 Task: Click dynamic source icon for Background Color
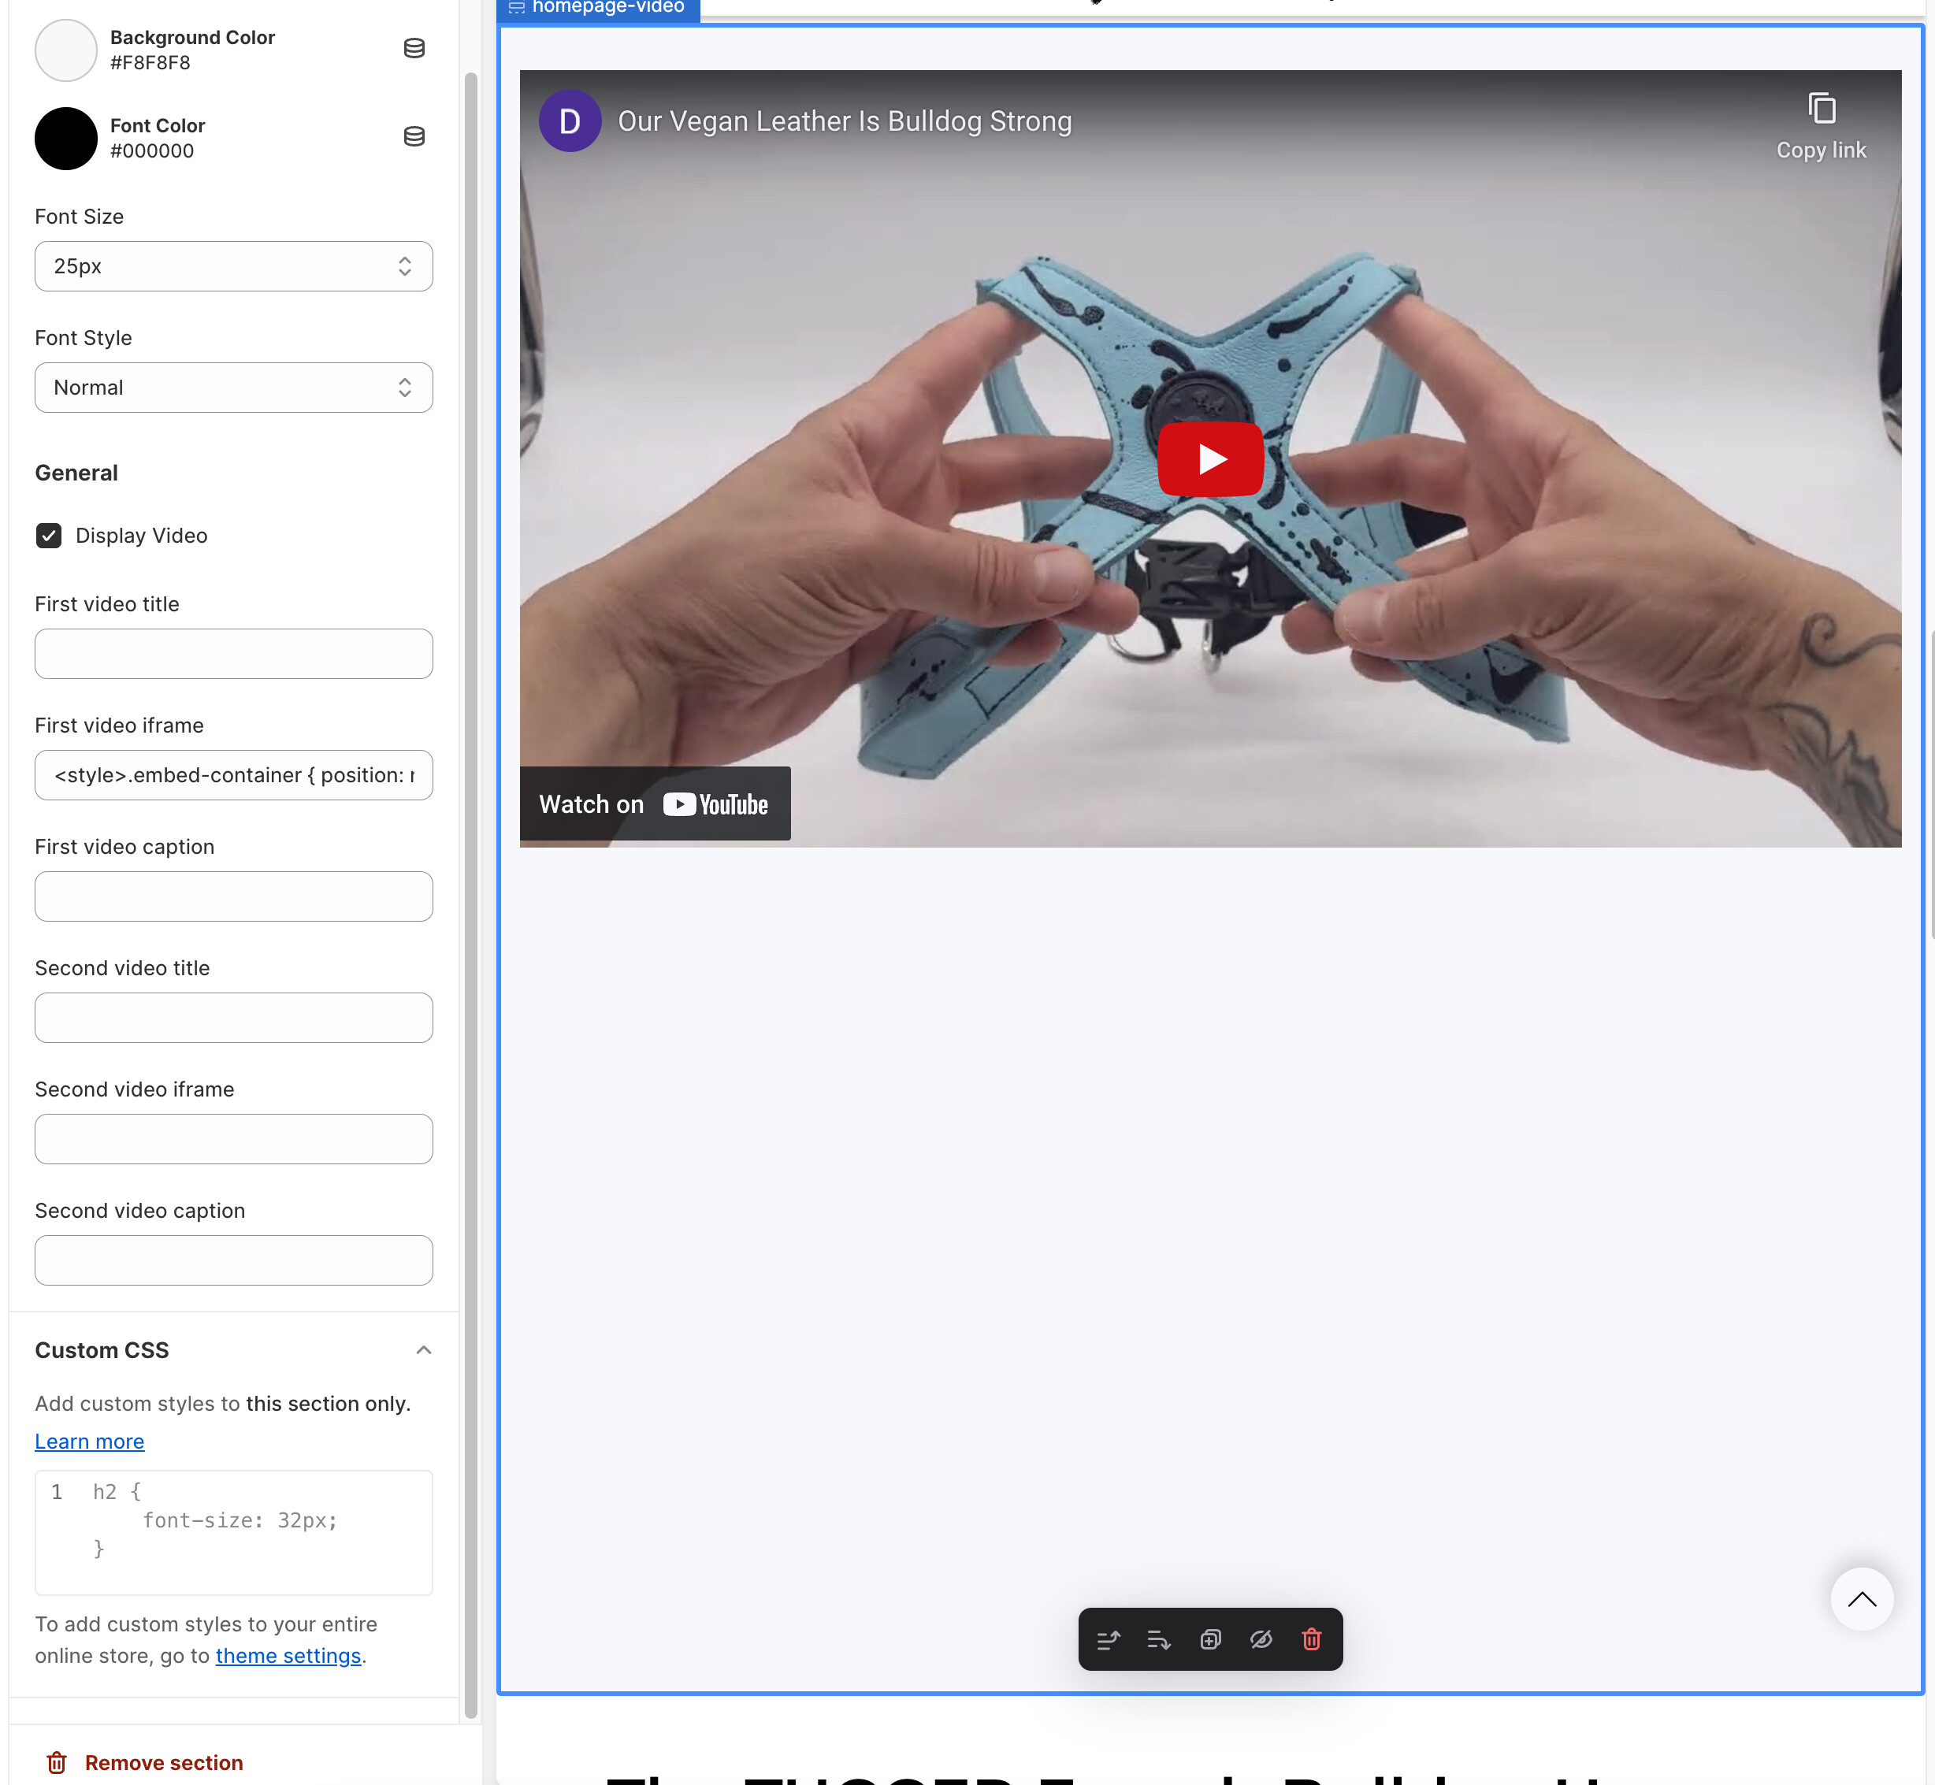[x=414, y=48]
